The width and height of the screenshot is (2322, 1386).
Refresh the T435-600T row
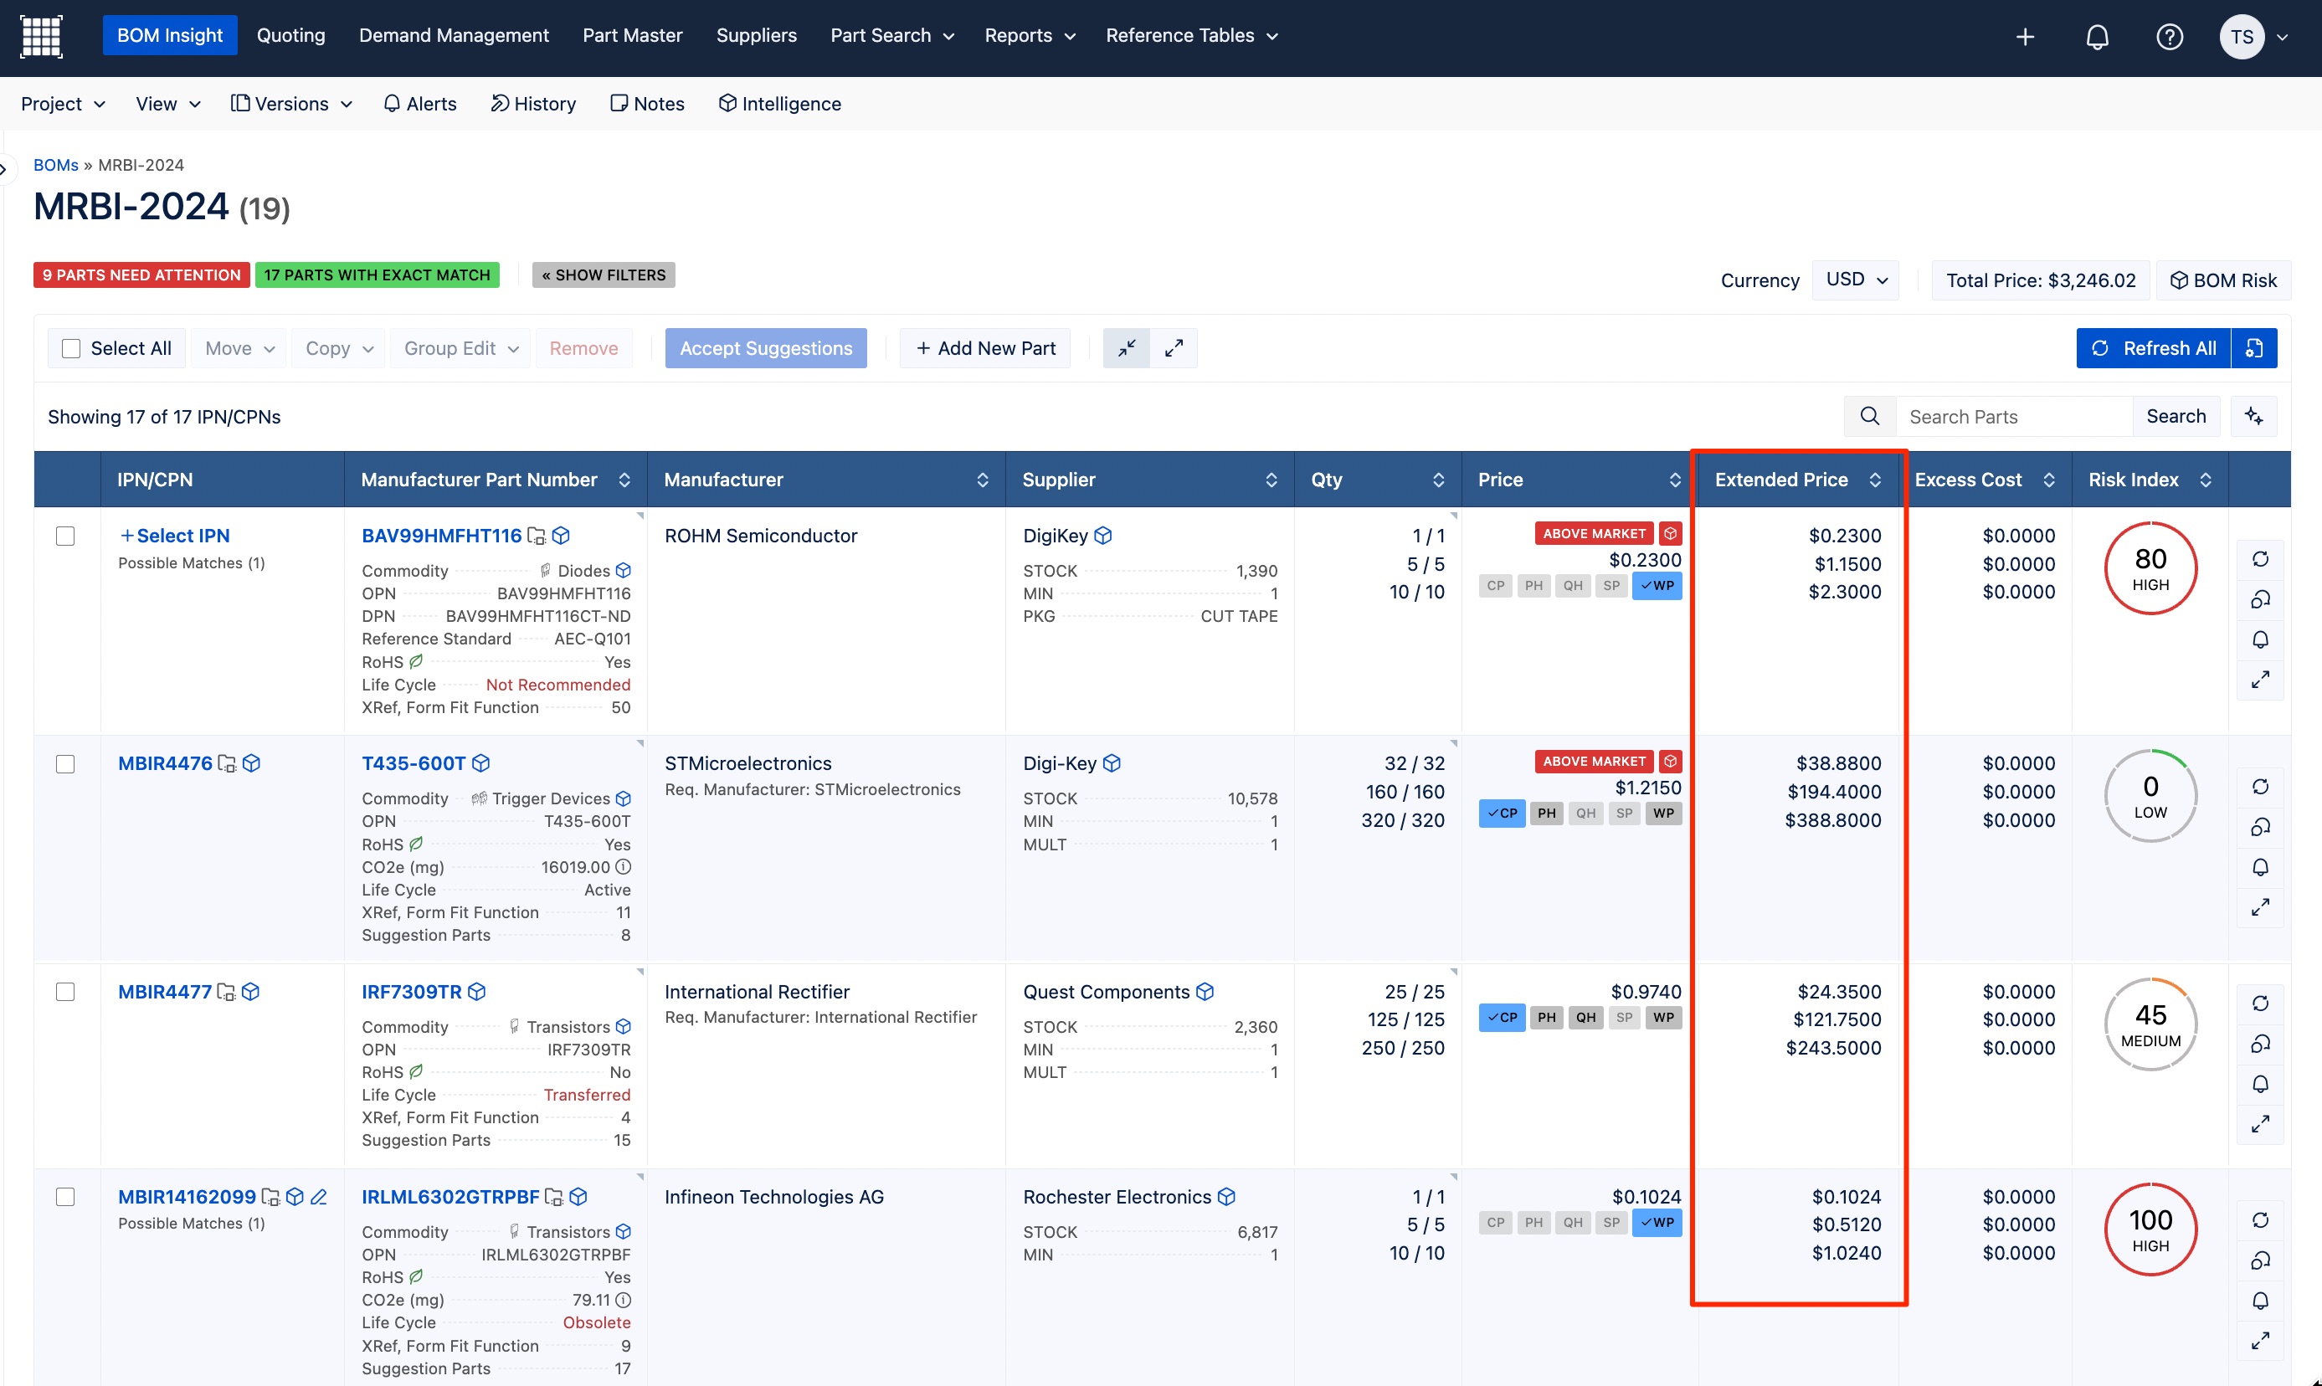coord(2259,787)
